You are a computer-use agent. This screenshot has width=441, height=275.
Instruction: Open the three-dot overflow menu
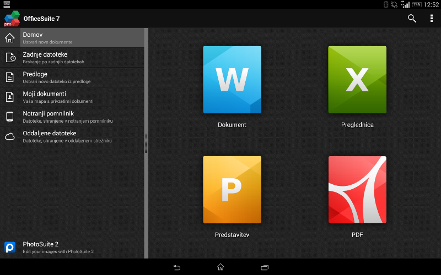[x=431, y=19]
